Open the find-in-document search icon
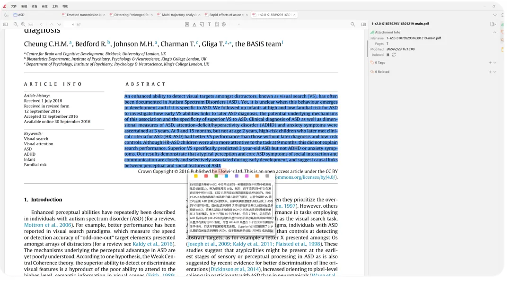The width and height of the screenshot is (511, 282). pos(352,25)
